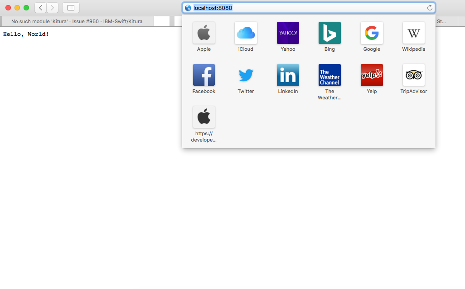Viewport: 465px width, 289px height.
Task: Open the iCloud favorite
Action: point(246,33)
